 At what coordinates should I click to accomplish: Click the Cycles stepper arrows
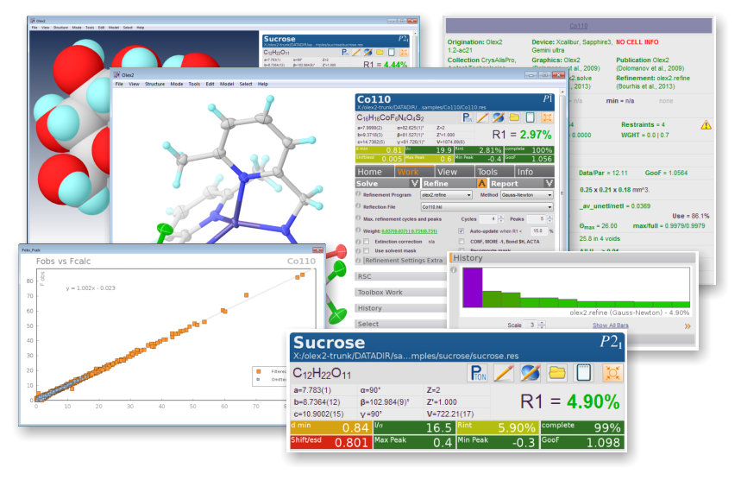(x=501, y=219)
